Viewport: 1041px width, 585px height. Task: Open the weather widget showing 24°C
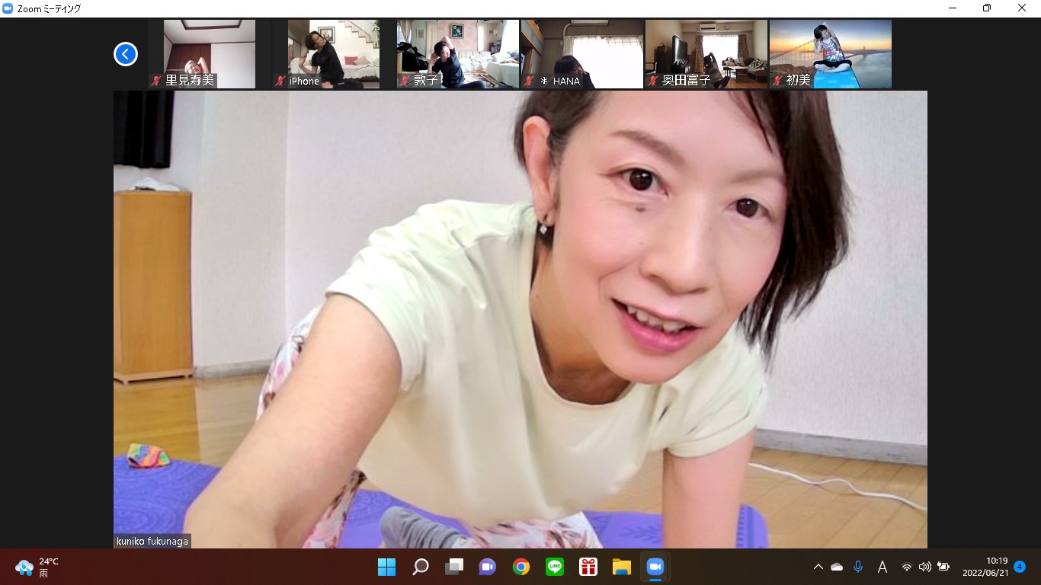[x=37, y=567]
